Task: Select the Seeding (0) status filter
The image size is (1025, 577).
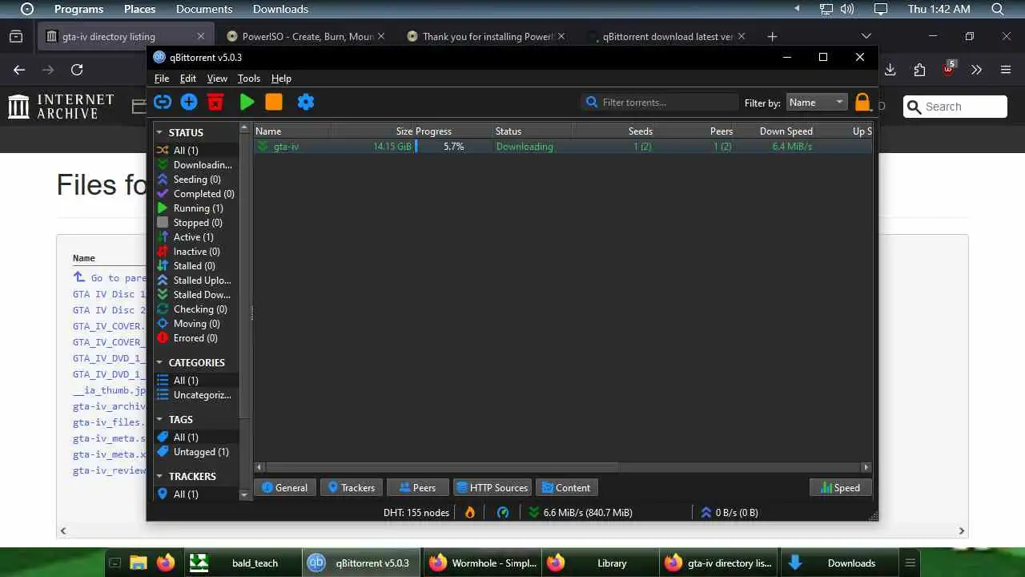Action: (x=195, y=180)
